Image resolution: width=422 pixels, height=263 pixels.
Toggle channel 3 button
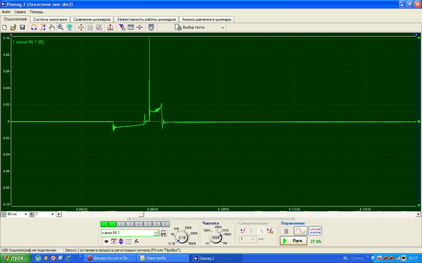[130, 224]
